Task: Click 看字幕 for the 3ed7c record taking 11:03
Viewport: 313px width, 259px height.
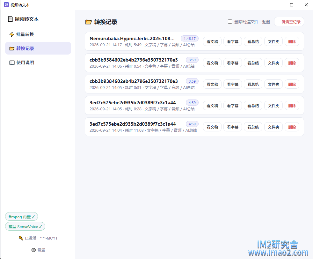Action: (x=233, y=127)
